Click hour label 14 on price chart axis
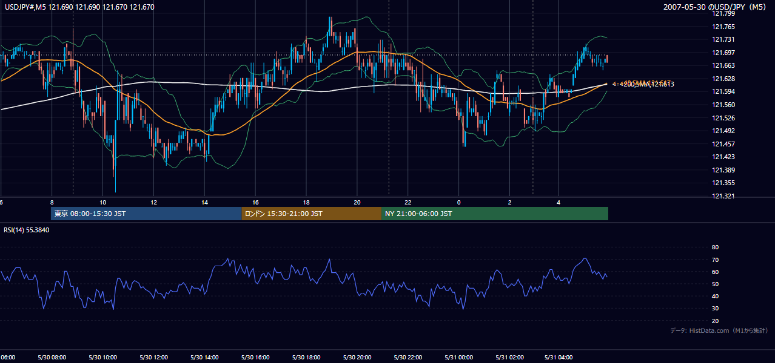 tap(205, 202)
